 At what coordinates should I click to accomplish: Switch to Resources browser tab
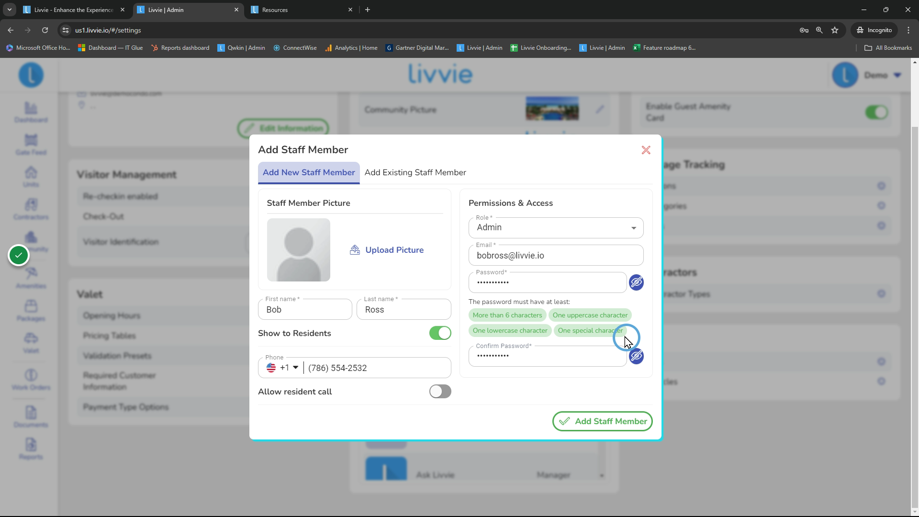click(x=303, y=10)
